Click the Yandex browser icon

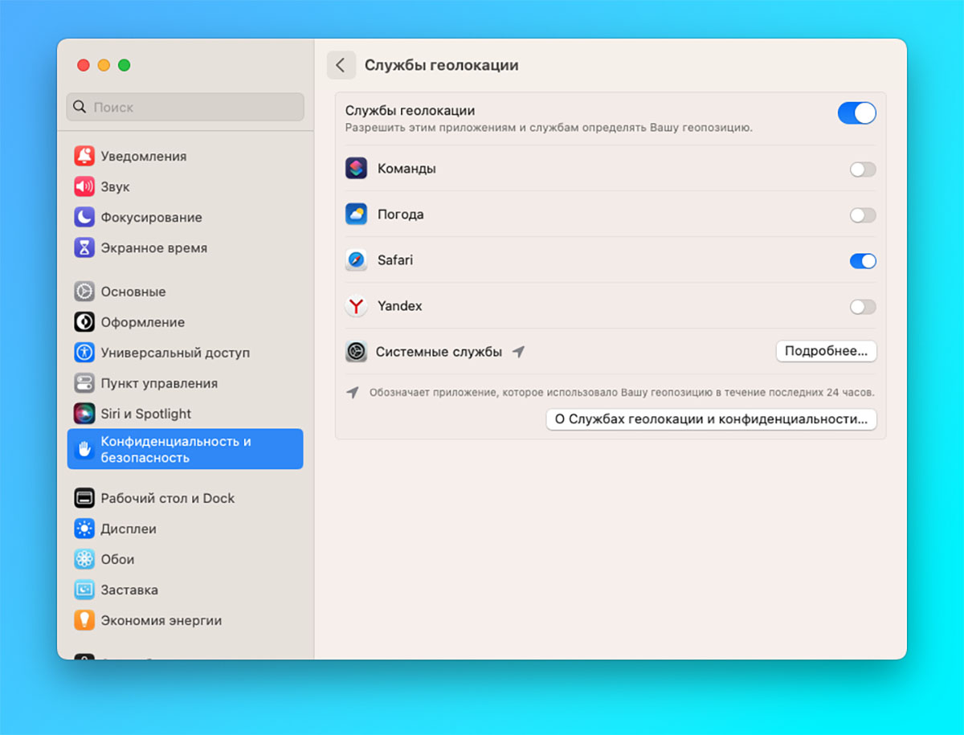356,306
